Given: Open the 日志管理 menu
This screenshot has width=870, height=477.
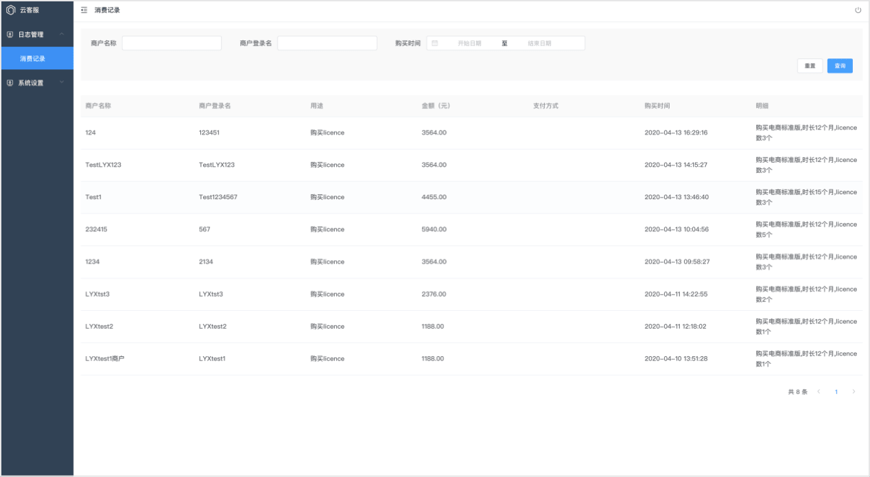Looking at the screenshot, I should coord(37,34).
